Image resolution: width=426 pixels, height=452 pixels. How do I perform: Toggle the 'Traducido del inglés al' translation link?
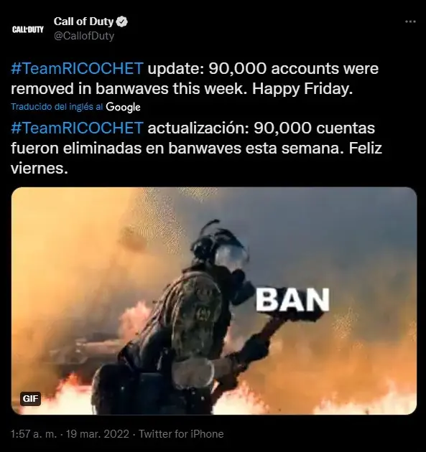pos(57,107)
